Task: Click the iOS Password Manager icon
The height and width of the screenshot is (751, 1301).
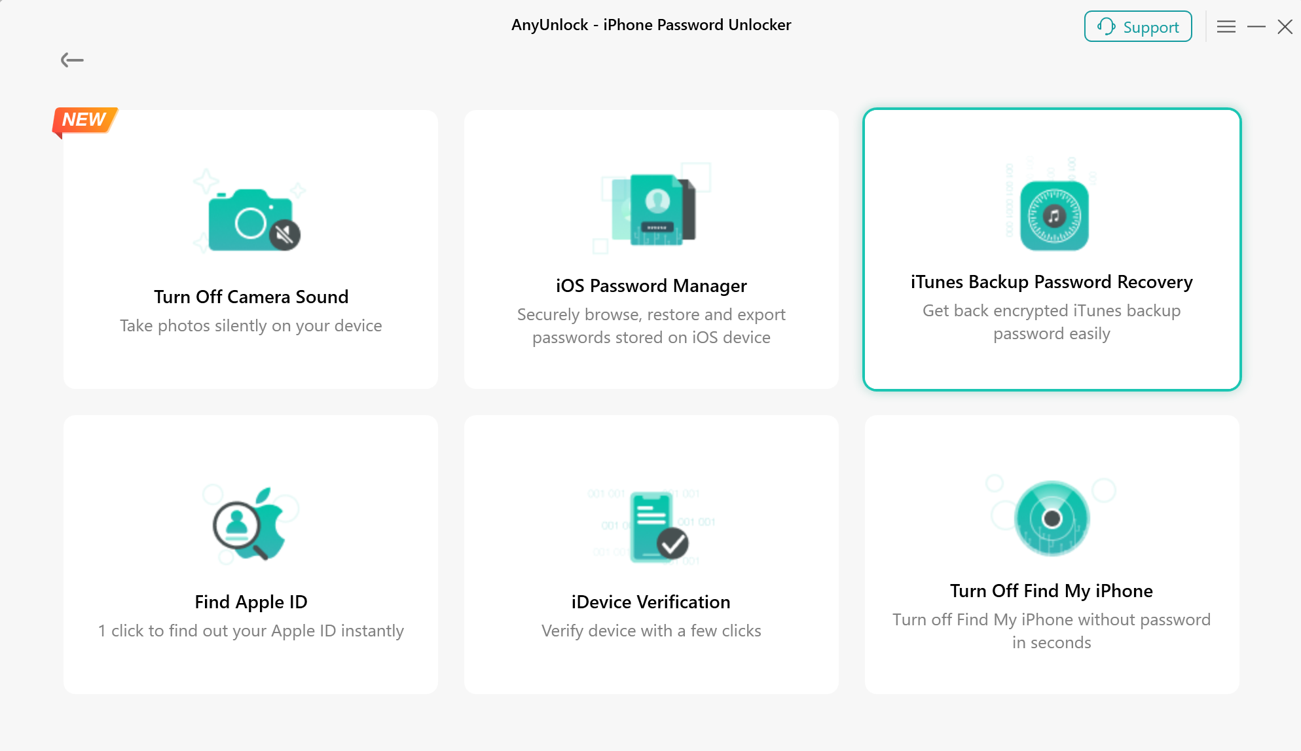Action: pos(651,210)
